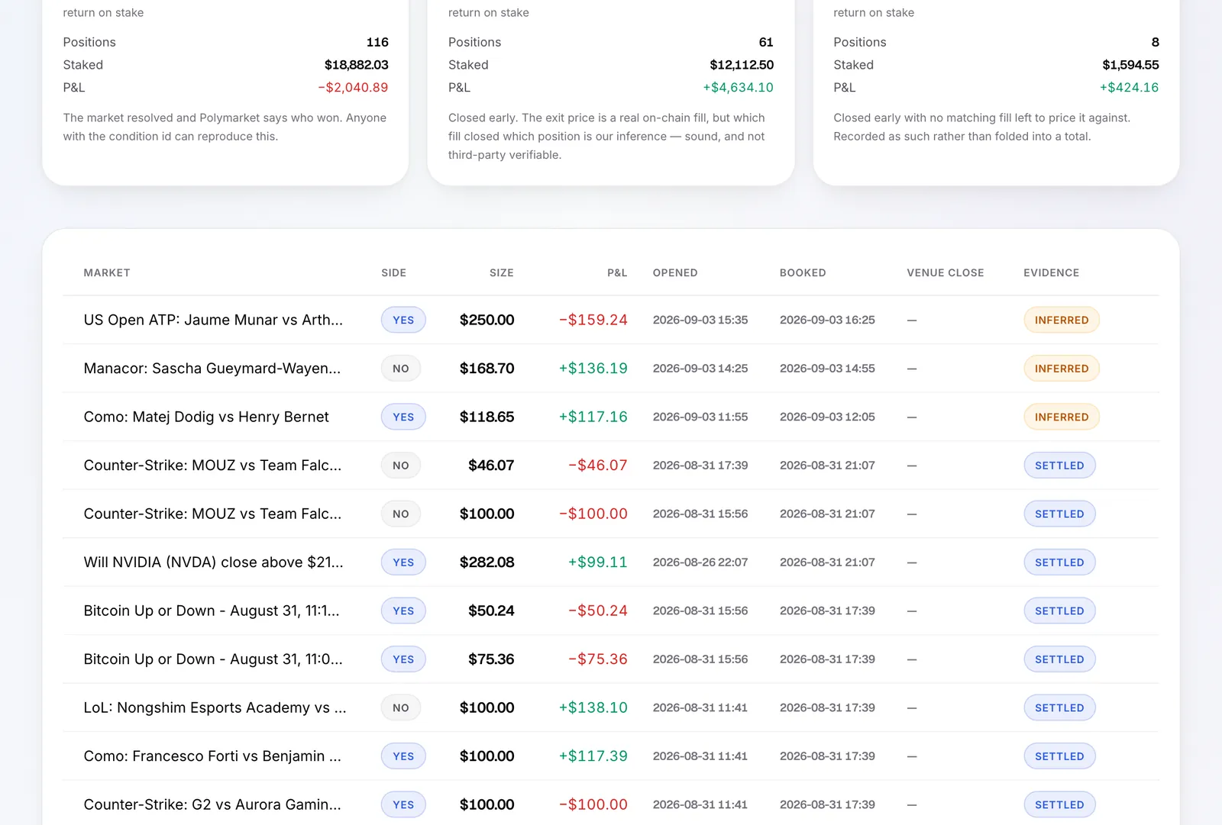Click the opened time 2026-08-26 22:07
Image resolution: width=1222 pixels, height=825 pixels.
[x=700, y=562]
